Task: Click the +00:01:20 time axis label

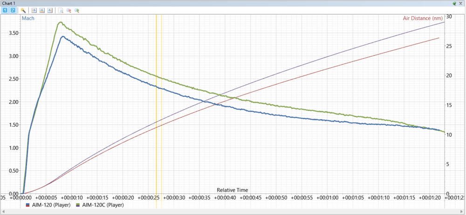Action: tap(430, 197)
